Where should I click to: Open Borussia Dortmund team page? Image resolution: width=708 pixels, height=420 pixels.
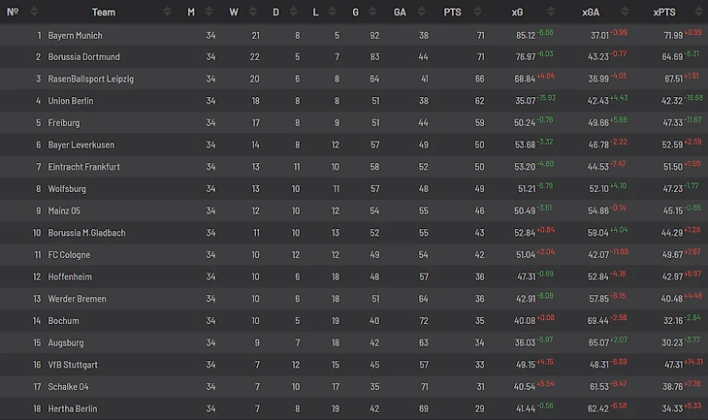click(84, 57)
